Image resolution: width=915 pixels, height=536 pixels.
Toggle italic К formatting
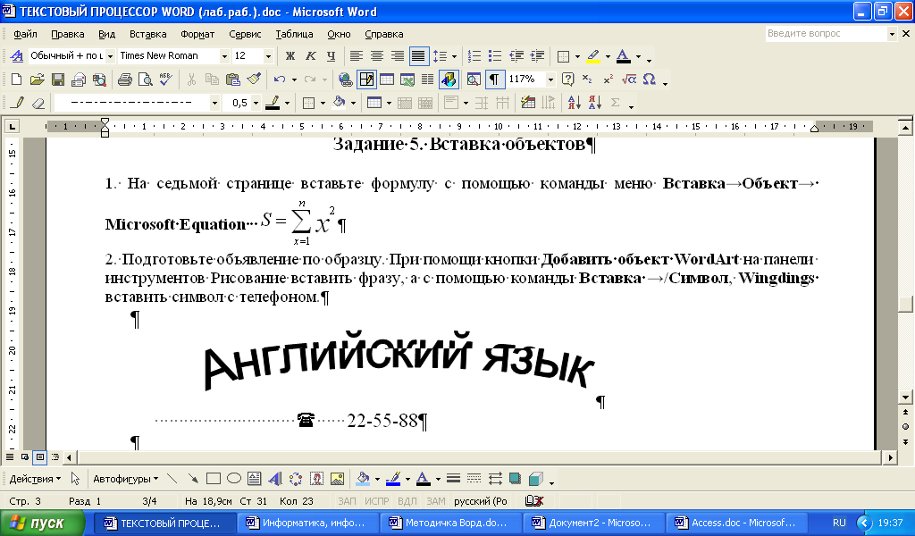point(310,56)
